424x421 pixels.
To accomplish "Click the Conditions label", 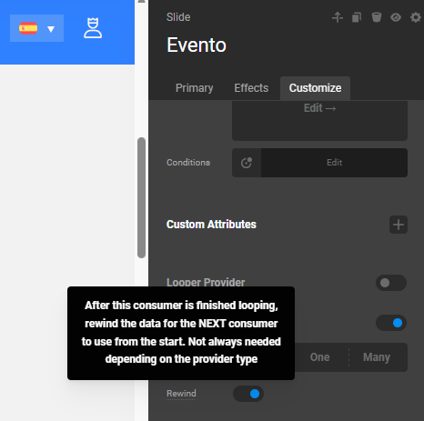I will coord(188,163).
